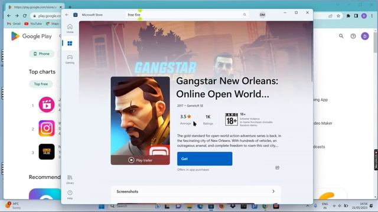Image resolution: width=378 pixels, height=212 pixels.
Task: Open the Windows Start button
Action: point(102,206)
